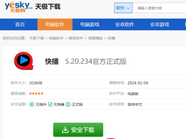Select the 电脑软件 nav tab
The height and width of the screenshot is (139, 186).
55,24
